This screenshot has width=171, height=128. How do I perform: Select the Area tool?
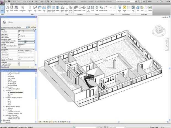[124, 9]
